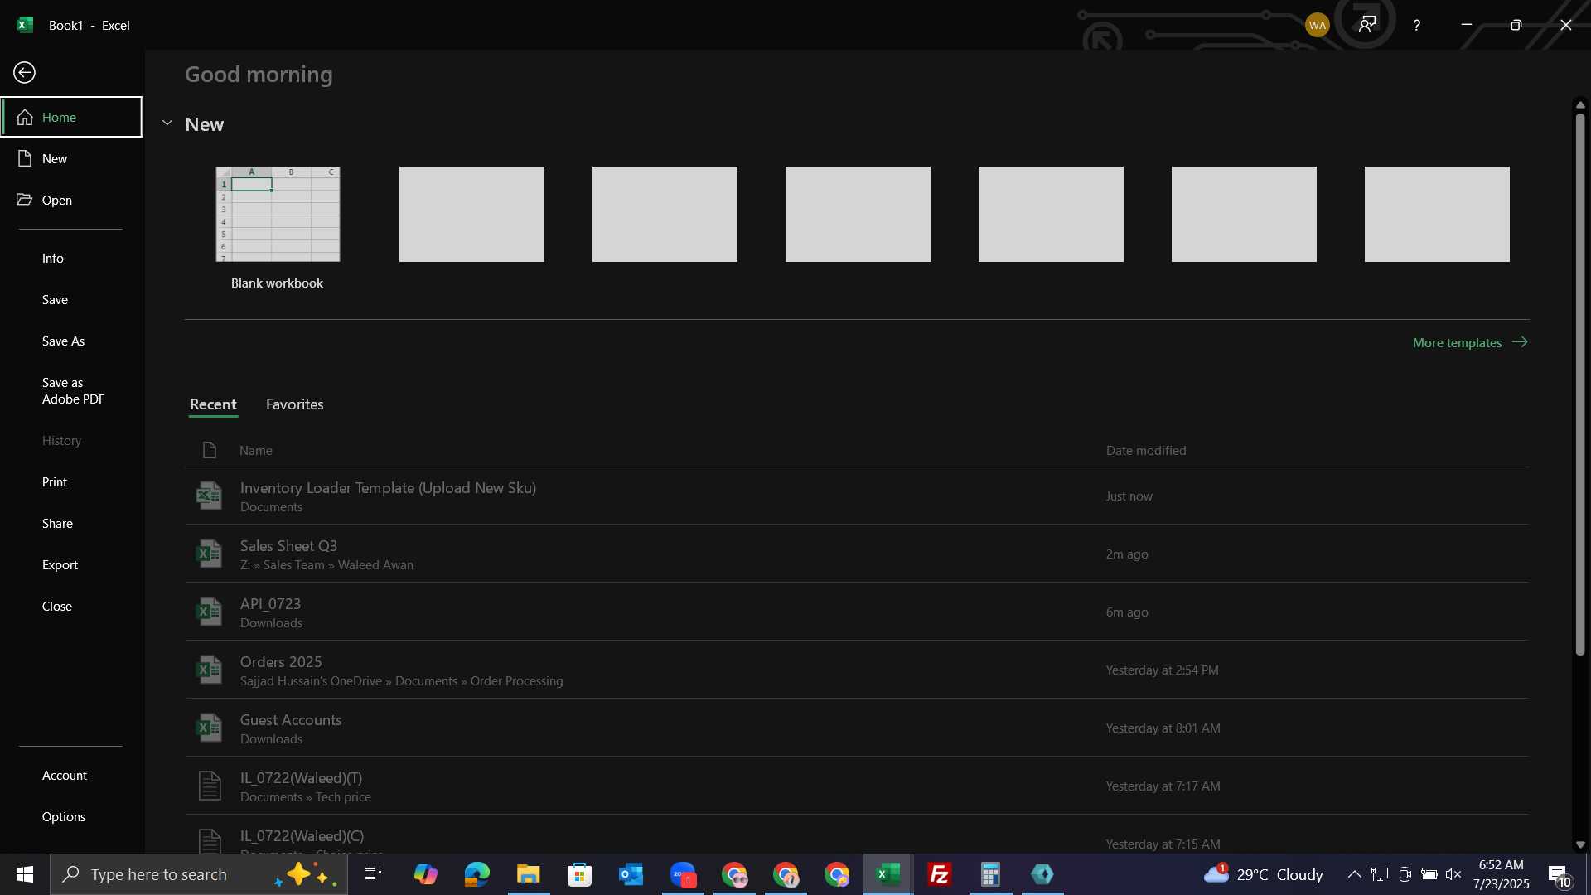
Task: Click the file type column icon
Action: (x=209, y=450)
